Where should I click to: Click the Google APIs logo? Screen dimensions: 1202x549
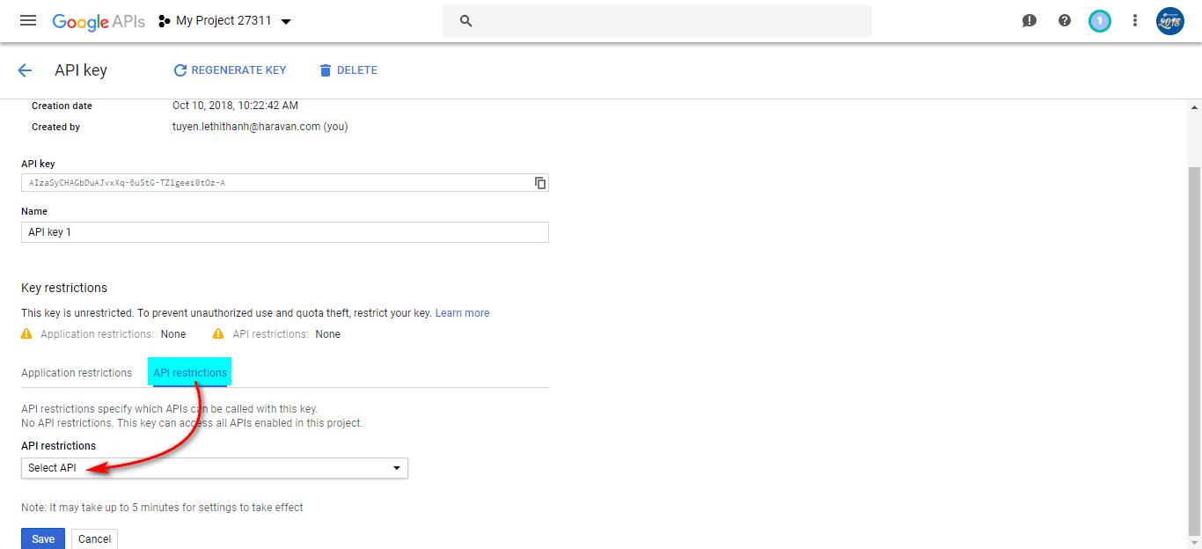coord(99,21)
